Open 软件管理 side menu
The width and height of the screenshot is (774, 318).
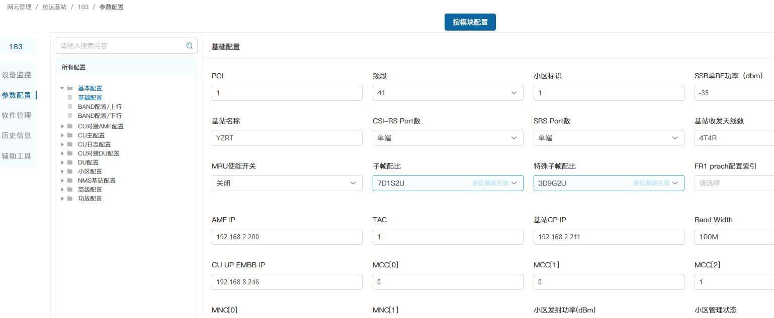17,115
